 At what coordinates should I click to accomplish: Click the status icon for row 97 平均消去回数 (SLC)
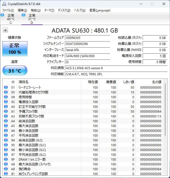click(x=6, y=155)
